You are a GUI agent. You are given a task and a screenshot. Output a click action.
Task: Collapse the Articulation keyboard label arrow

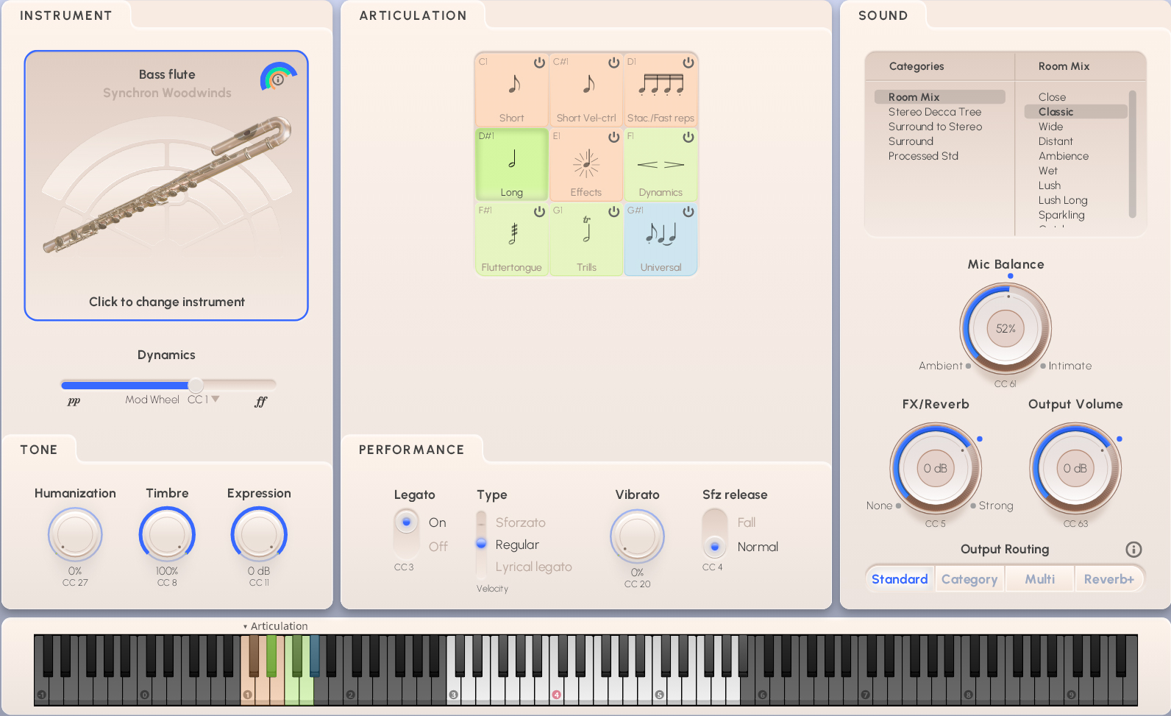(245, 627)
